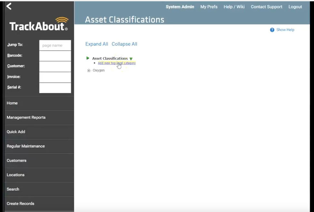Click the Customer input field
314x212 pixels.
(x=55, y=66)
